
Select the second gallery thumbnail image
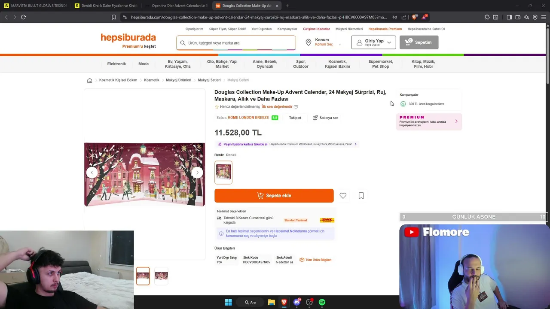161,276
